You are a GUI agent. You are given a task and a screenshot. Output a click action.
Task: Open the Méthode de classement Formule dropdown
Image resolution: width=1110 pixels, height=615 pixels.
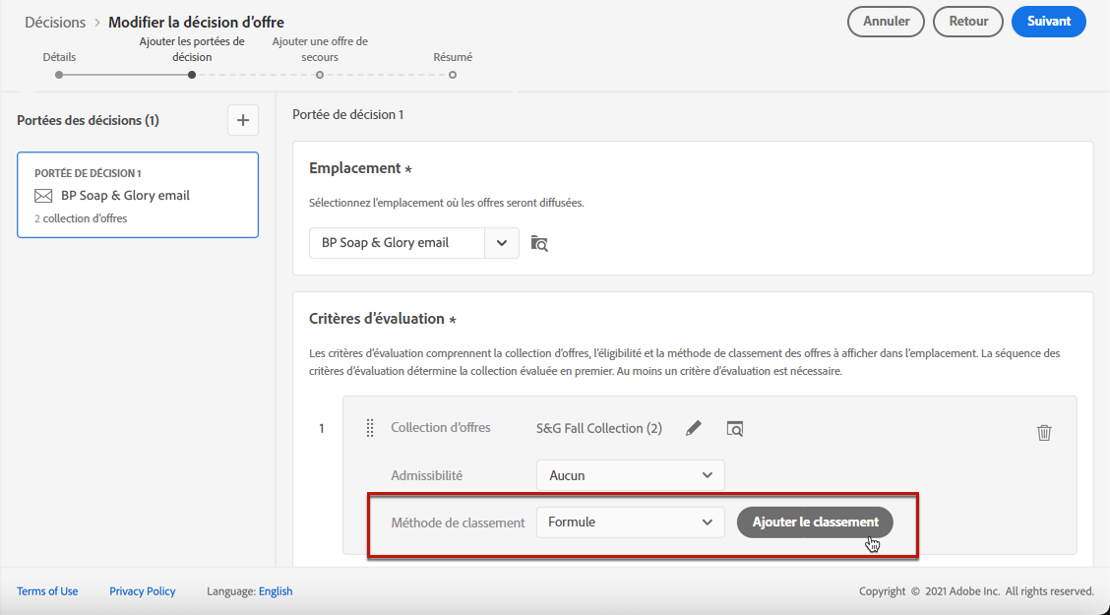click(630, 523)
